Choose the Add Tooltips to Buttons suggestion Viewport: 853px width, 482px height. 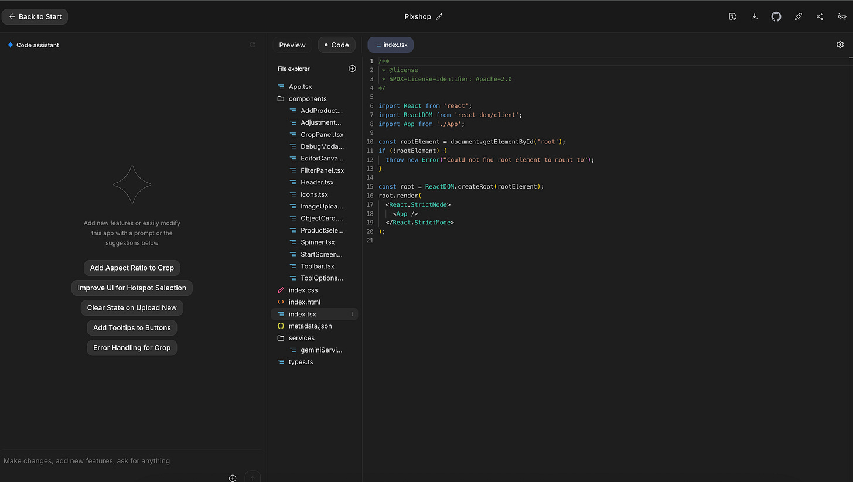coord(132,327)
